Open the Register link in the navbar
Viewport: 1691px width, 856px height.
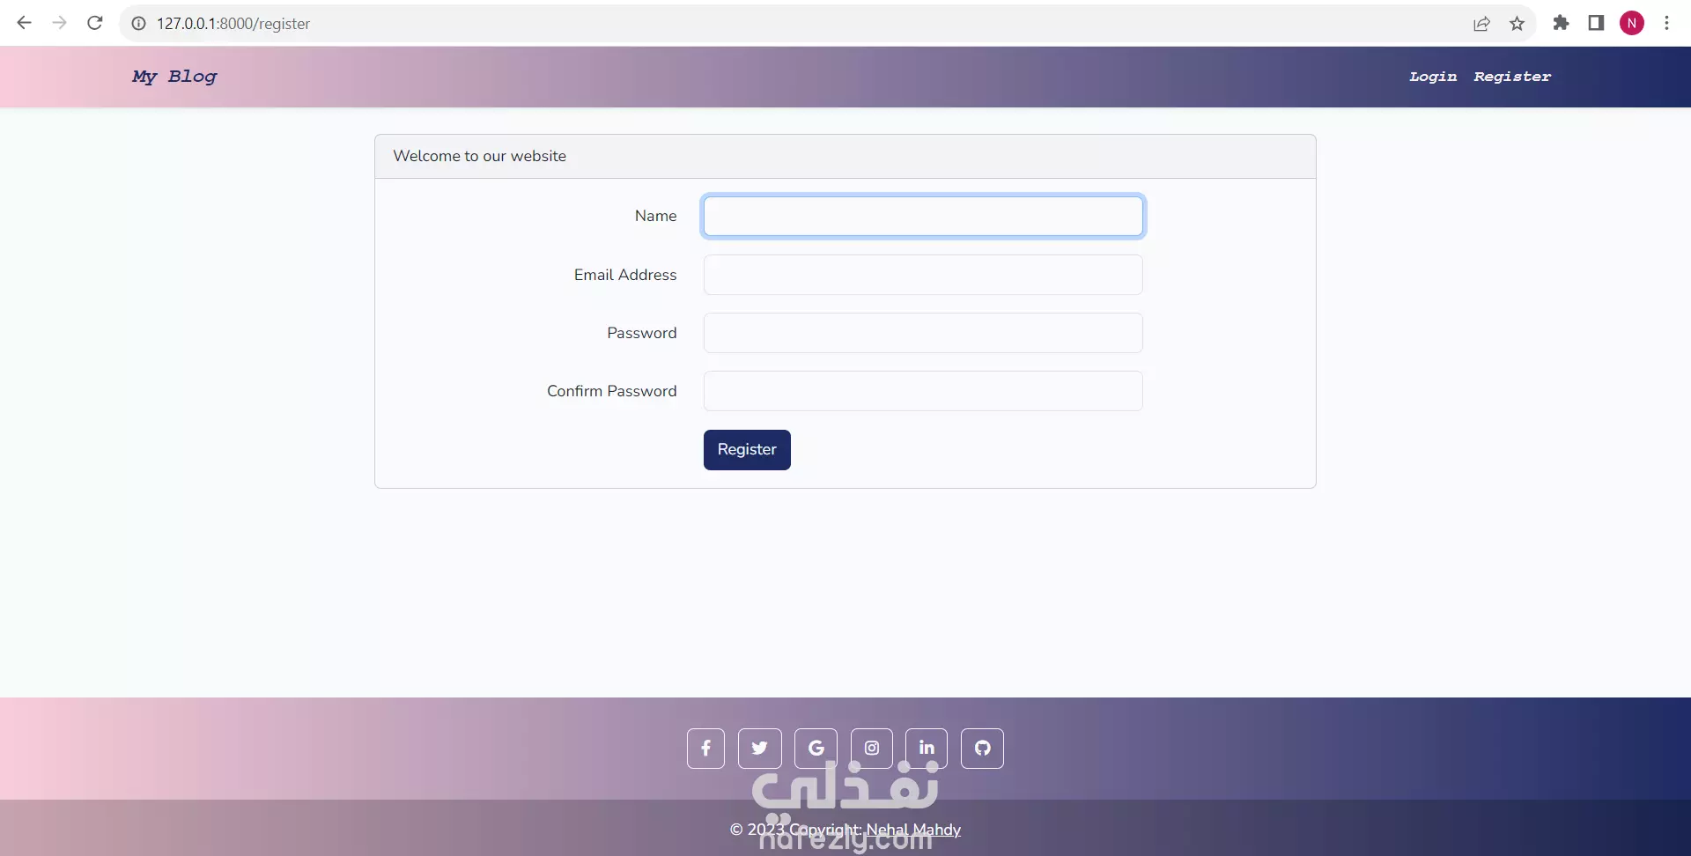(1512, 77)
